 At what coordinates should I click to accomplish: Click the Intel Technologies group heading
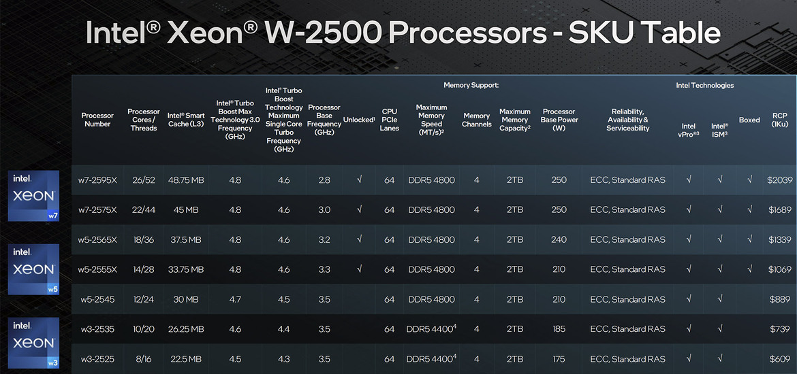(704, 85)
